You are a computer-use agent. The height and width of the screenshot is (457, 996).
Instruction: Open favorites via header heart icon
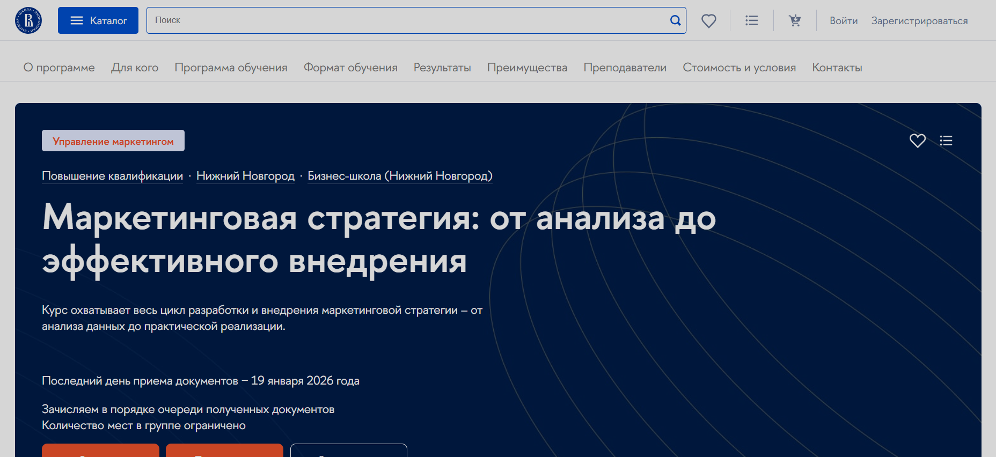pyautogui.click(x=709, y=21)
